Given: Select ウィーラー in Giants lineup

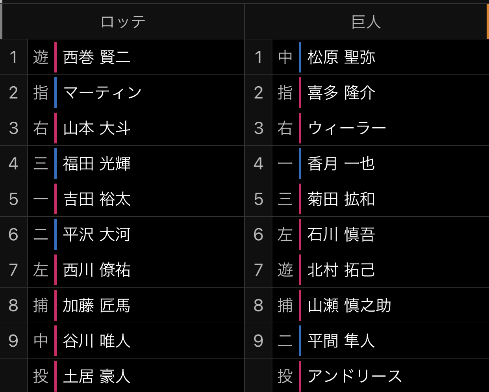Looking at the screenshot, I should coord(346,128).
